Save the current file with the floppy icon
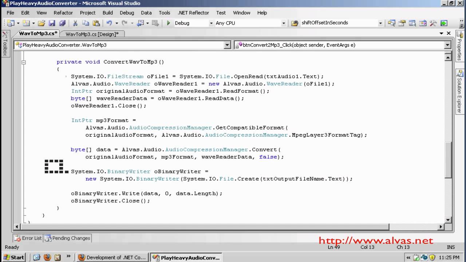This screenshot has height=262, width=466. pos(52,23)
